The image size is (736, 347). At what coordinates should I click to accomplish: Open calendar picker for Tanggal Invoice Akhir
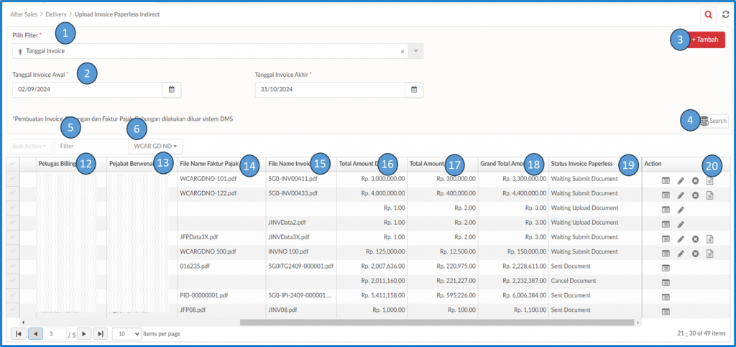[x=414, y=90]
